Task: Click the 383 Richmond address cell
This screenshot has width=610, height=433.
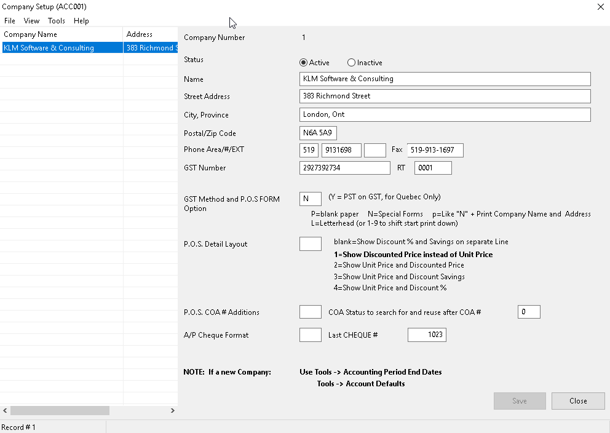Action: pyautogui.click(x=151, y=47)
